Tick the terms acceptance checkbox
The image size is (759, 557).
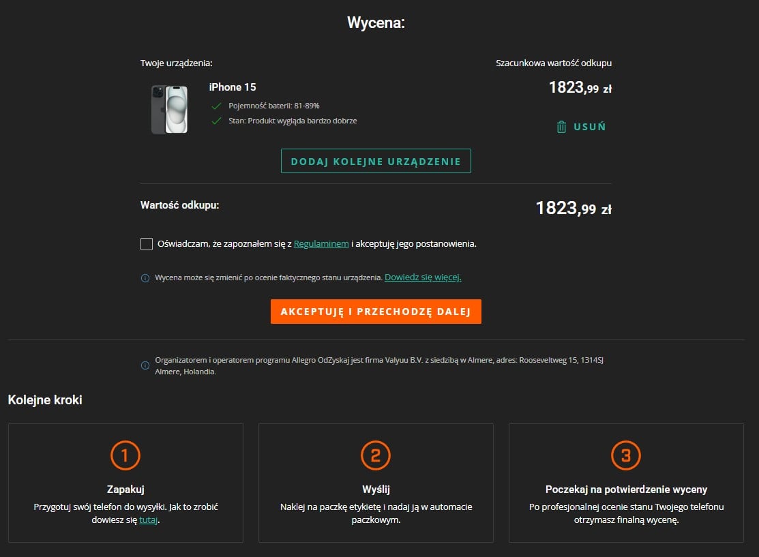click(x=147, y=244)
